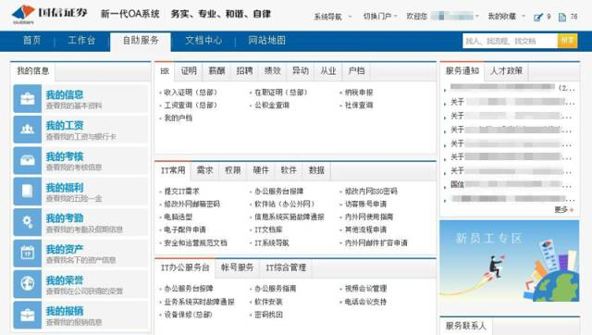Switch to the 需求 tab

click(205, 170)
